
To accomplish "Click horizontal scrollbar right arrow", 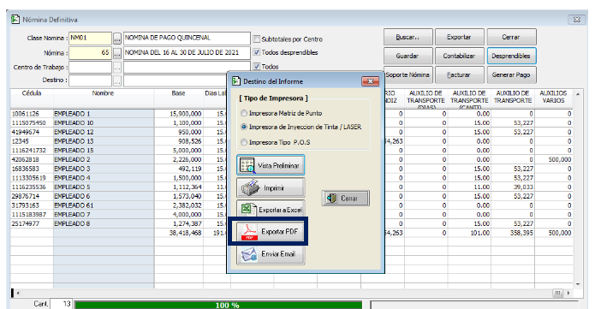I will (568, 294).
